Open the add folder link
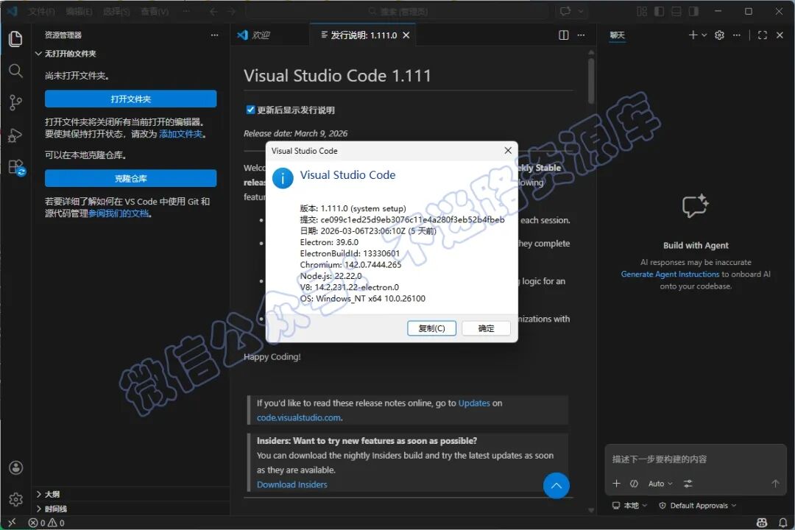This screenshot has height=530, width=795. click(x=181, y=134)
